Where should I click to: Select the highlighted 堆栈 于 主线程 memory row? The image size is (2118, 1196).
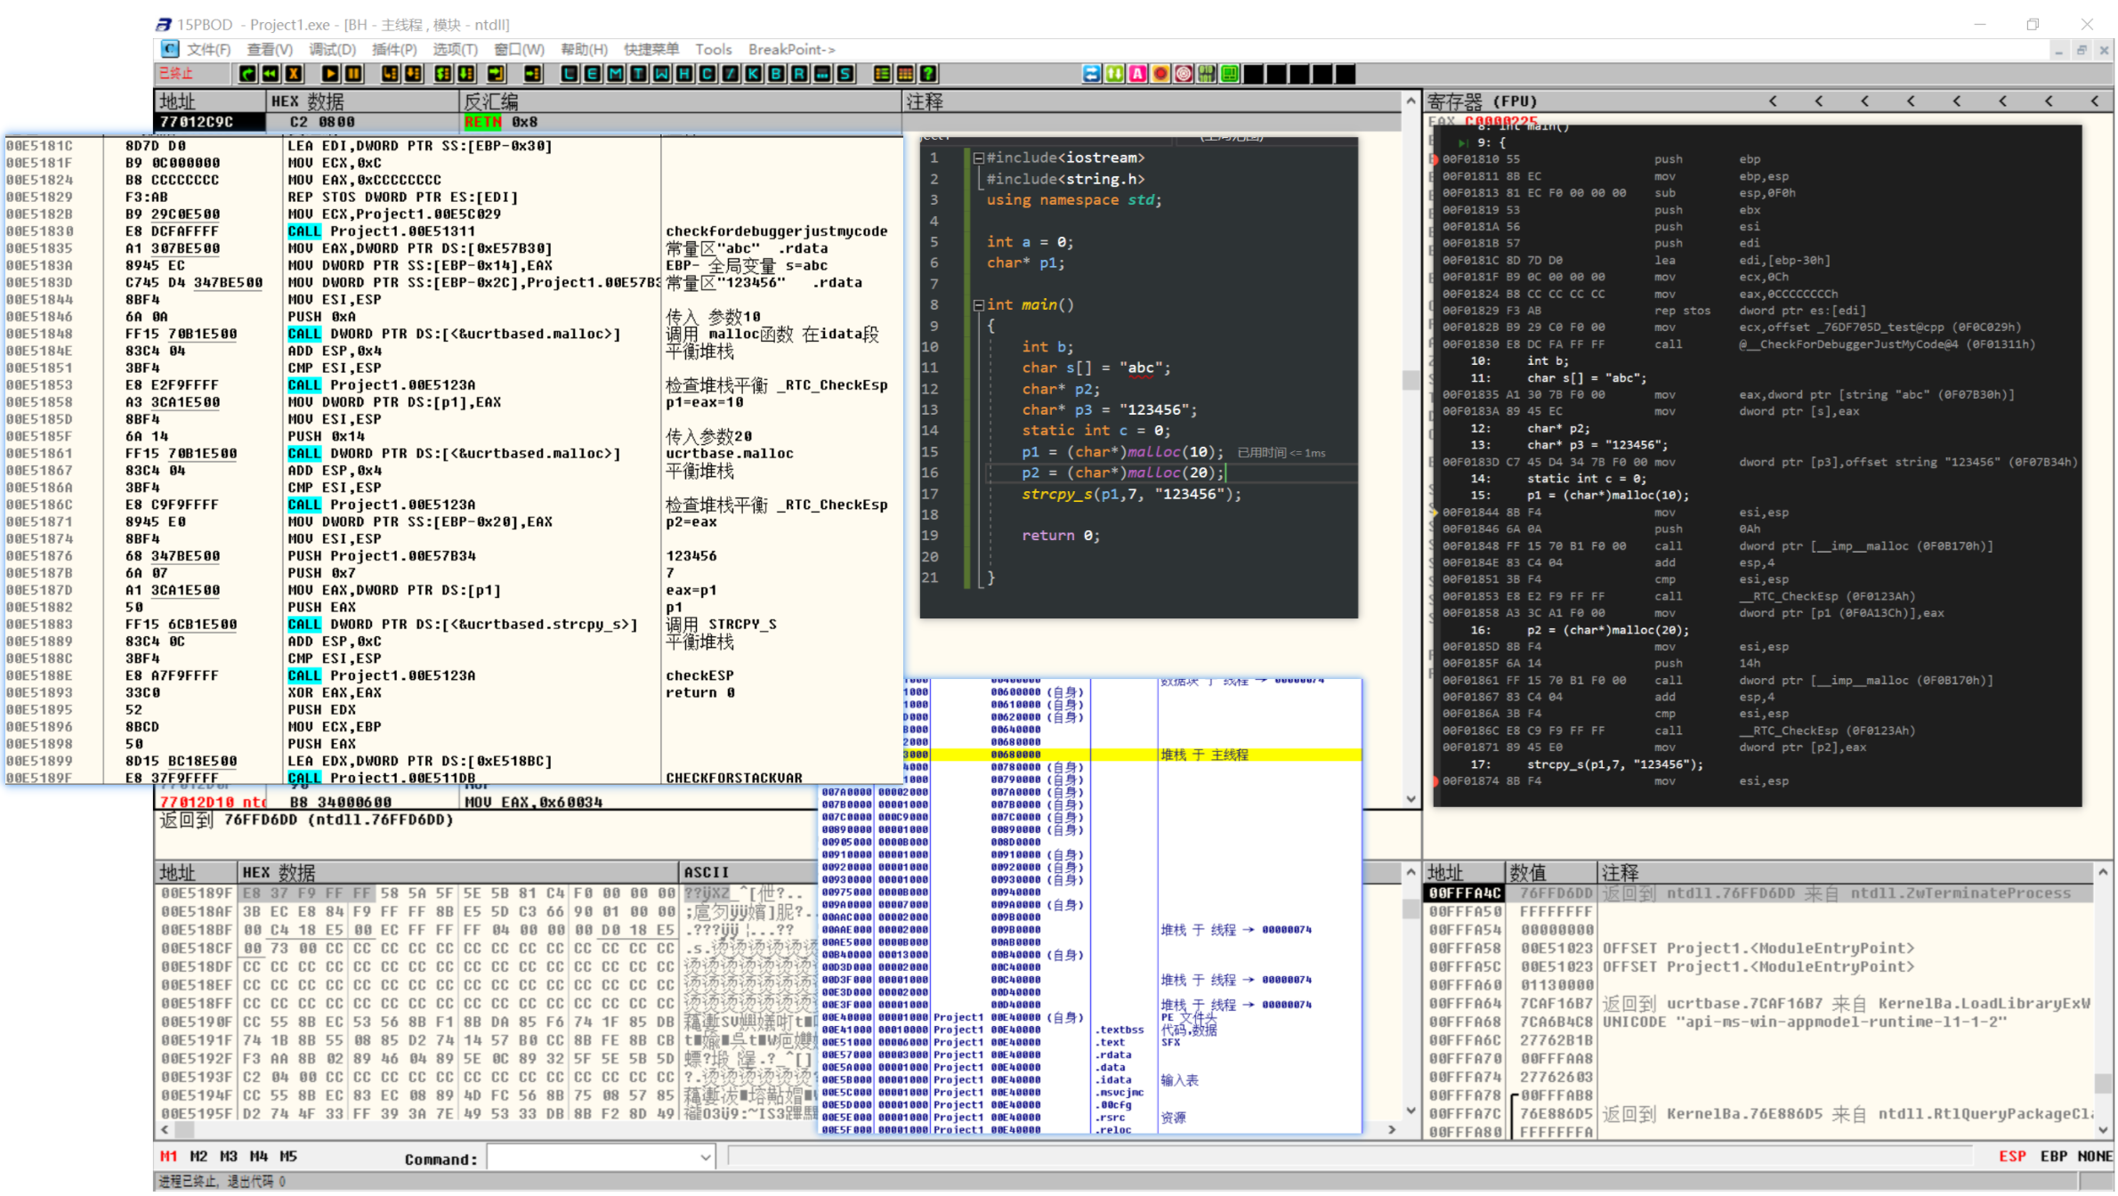coord(1132,756)
